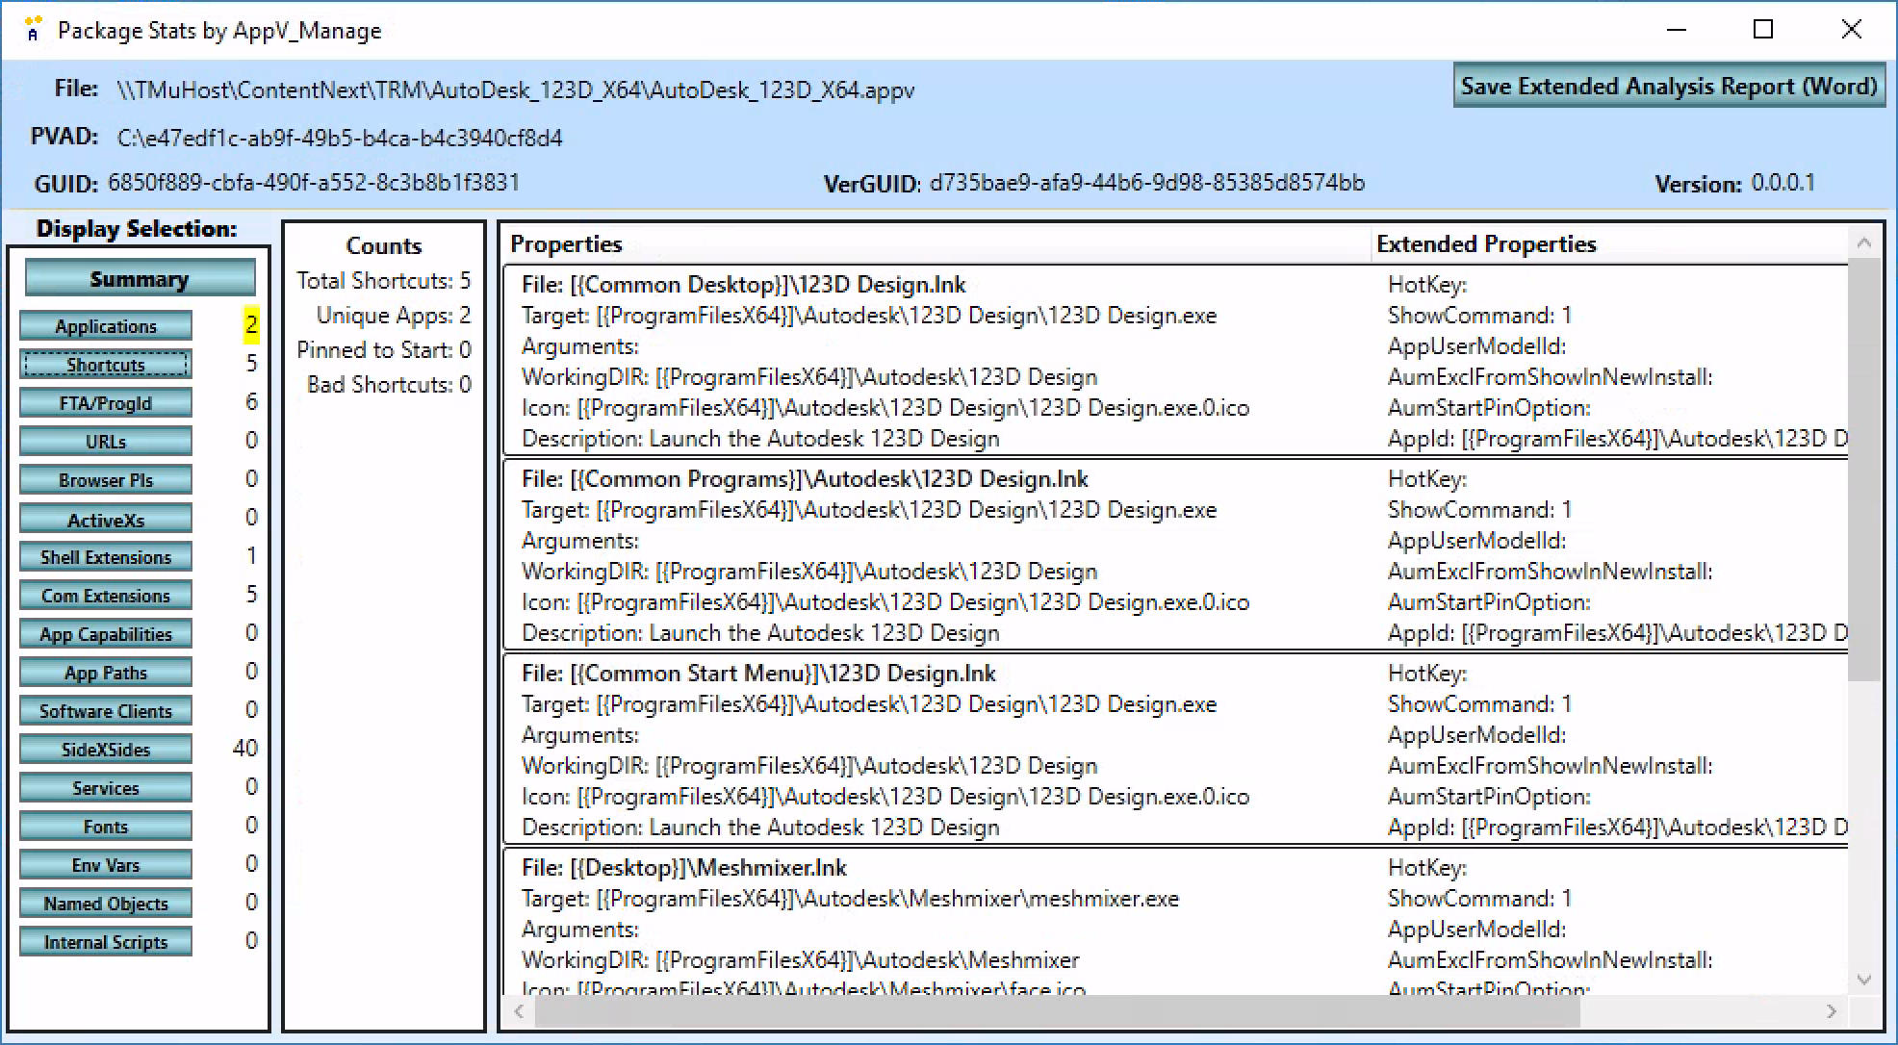This screenshot has width=1898, height=1045.
Task: Show Env Vars list
Action: (106, 865)
